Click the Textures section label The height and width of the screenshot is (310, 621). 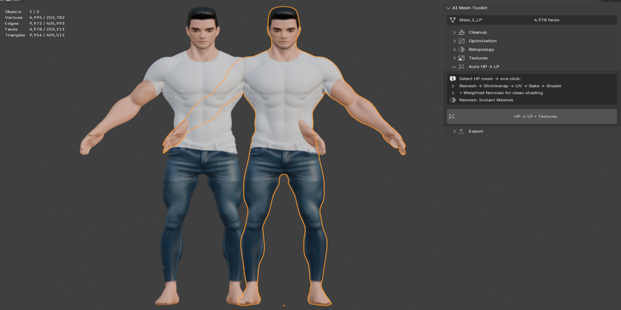(478, 58)
